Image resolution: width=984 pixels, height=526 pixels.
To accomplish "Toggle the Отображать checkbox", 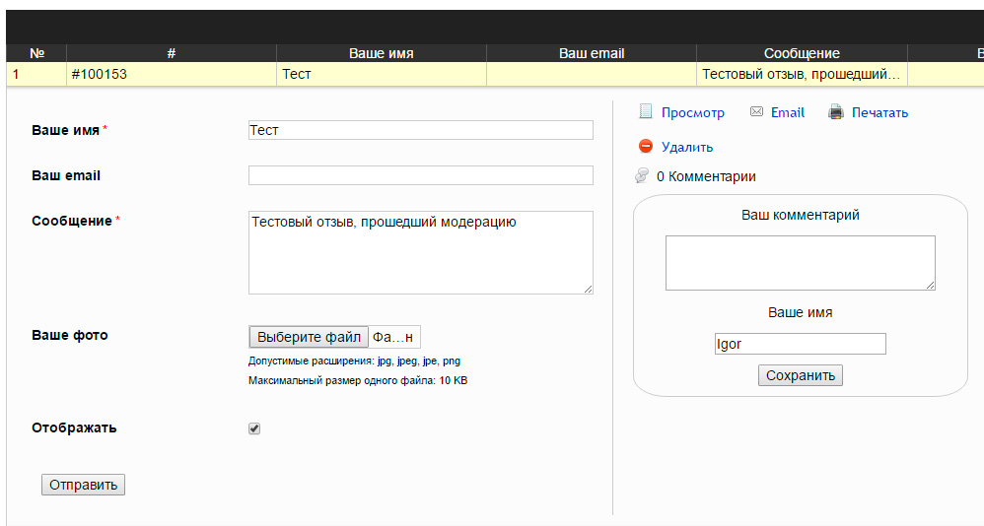I will (x=254, y=428).
